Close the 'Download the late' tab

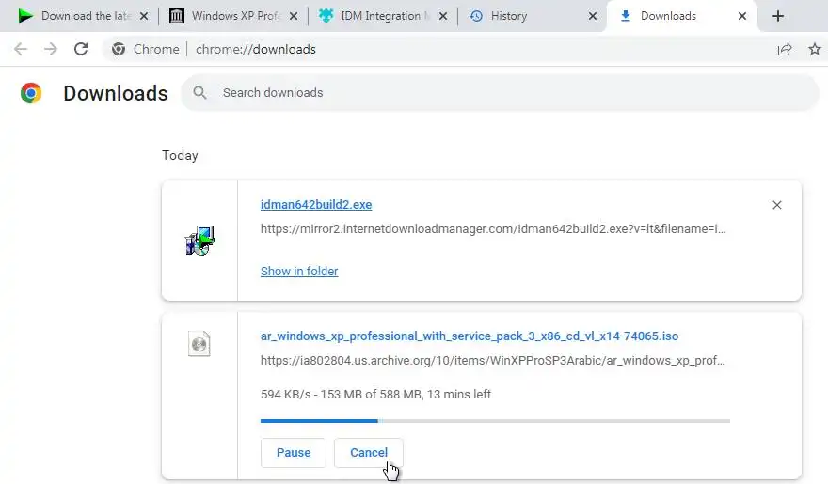(144, 16)
